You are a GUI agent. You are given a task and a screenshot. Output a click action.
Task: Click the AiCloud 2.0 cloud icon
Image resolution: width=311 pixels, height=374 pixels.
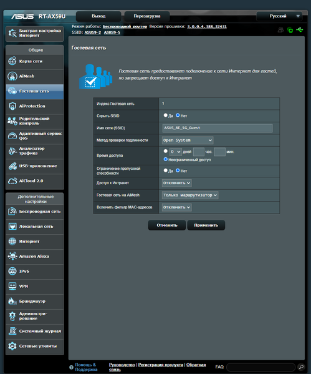pyautogui.click(x=12, y=181)
